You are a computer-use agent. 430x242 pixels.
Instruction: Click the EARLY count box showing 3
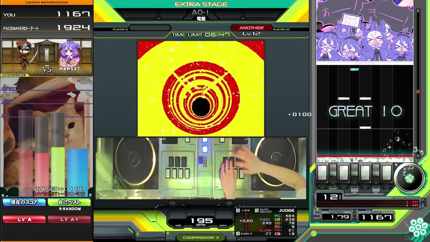238,234
